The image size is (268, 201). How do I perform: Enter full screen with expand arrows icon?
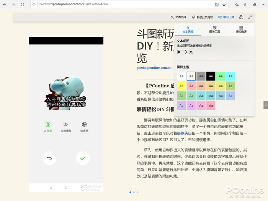[x=250, y=17]
